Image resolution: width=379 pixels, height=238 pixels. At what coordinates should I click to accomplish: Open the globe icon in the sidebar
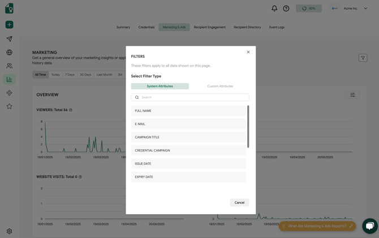pos(9,52)
